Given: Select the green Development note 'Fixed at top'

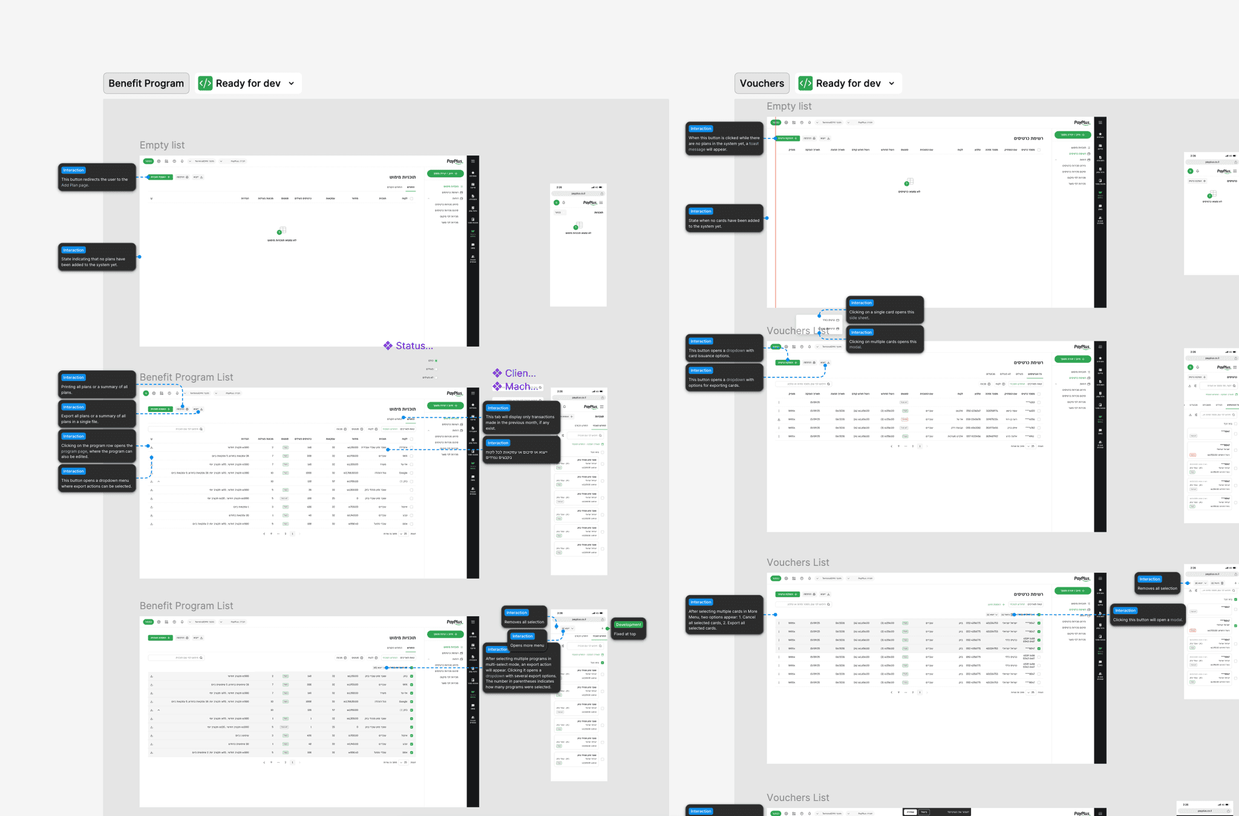Looking at the screenshot, I should point(629,629).
